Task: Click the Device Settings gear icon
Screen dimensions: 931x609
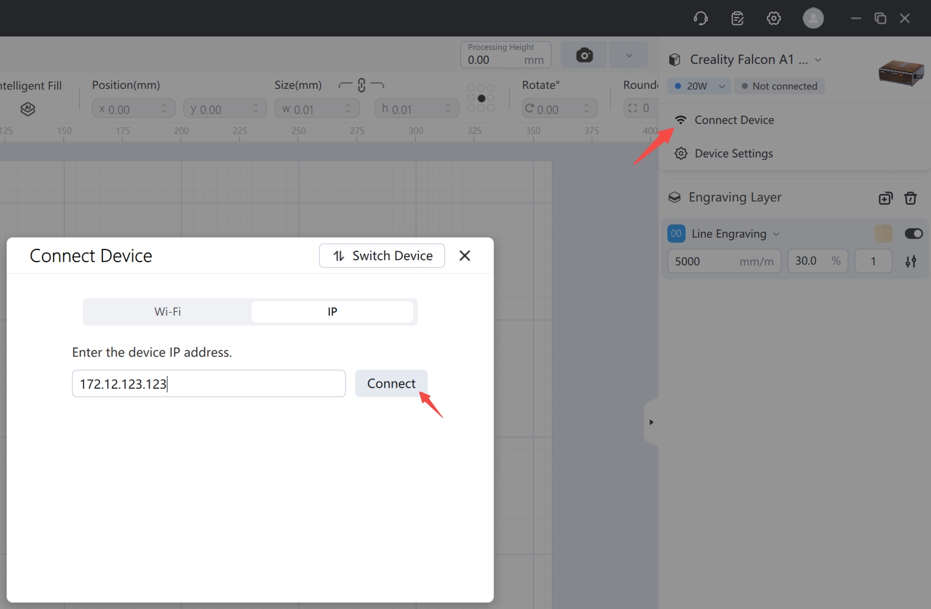Action: (681, 153)
